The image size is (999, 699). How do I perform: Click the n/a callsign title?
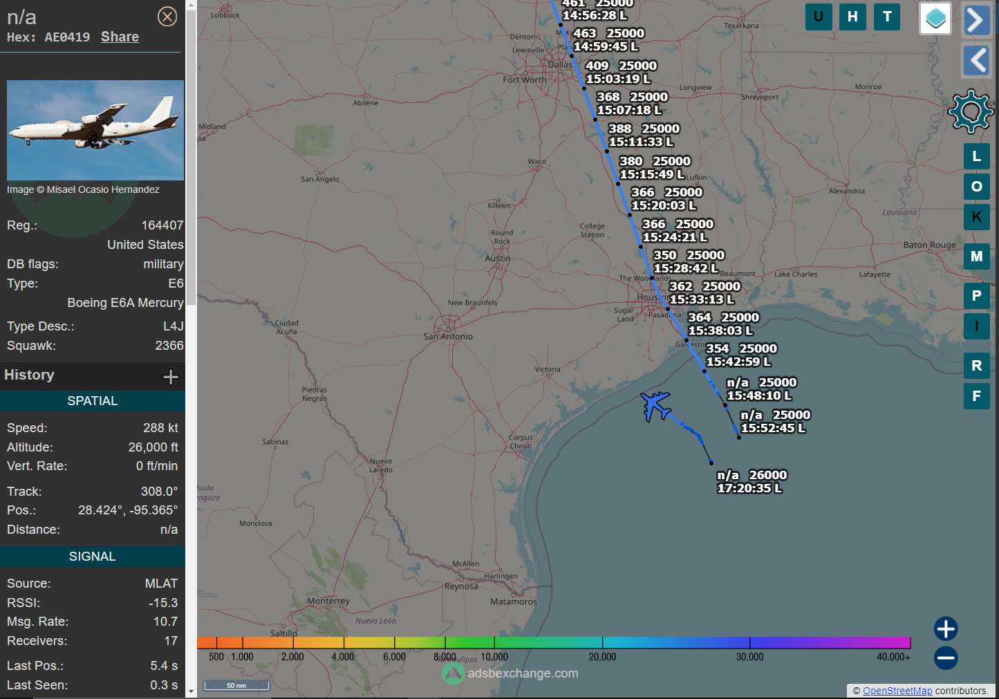[21, 17]
